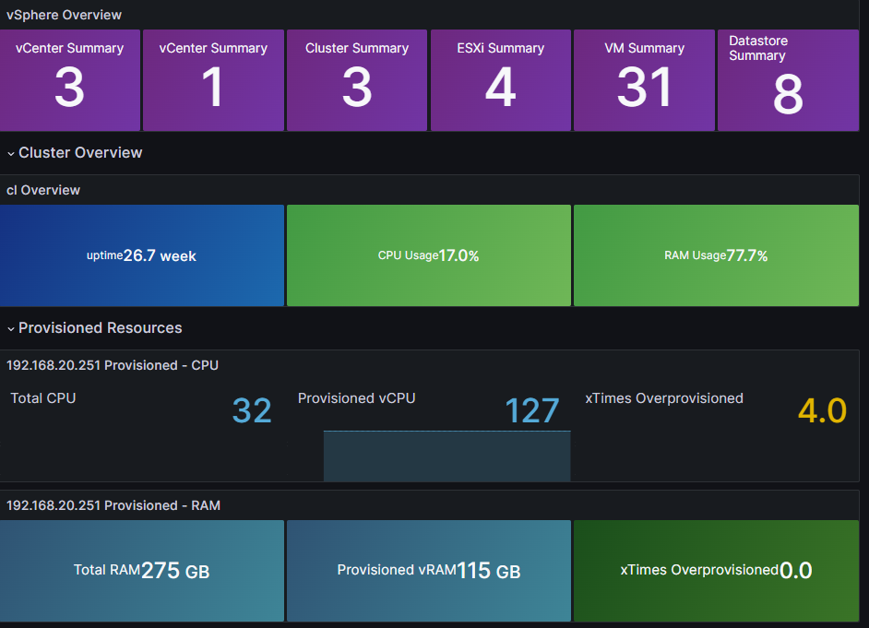Select the Cluster Summary tile
This screenshot has width=869, height=628.
point(357,80)
